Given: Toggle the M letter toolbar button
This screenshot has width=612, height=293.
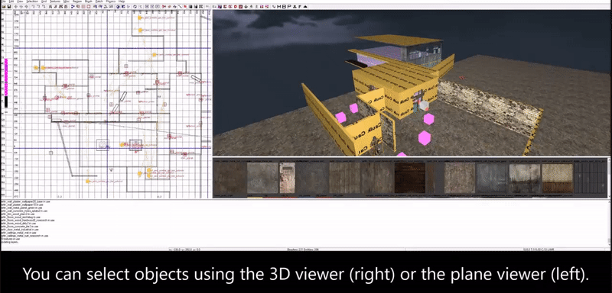Looking at the screenshot, I should (x=278, y=7).
